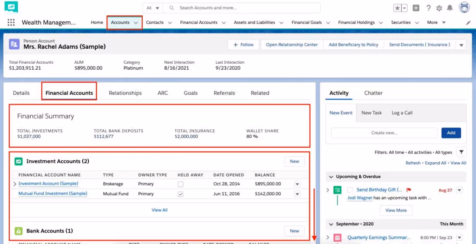Switch to the Relationships tab
Image resolution: width=476 pixels, height=244 pixels.
pyautogui.click(x=125, y=93)
